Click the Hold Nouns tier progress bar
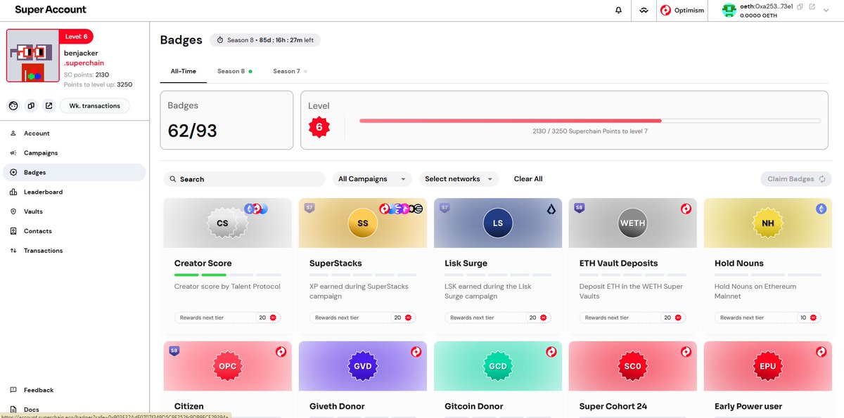844x418 pixels. 767,274
